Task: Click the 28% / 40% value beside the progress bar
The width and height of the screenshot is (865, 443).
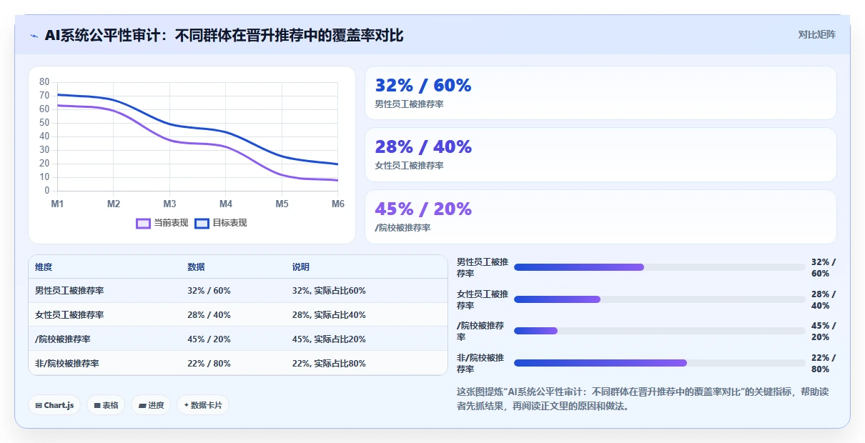Action: click(x=824, y=299)
